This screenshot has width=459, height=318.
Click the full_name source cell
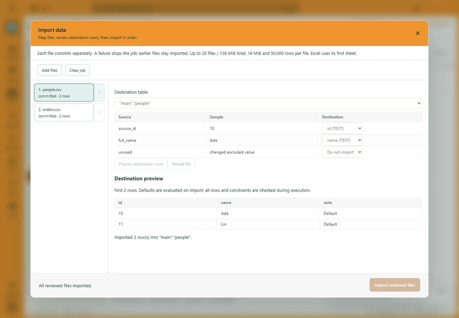(x=160, y=140)
